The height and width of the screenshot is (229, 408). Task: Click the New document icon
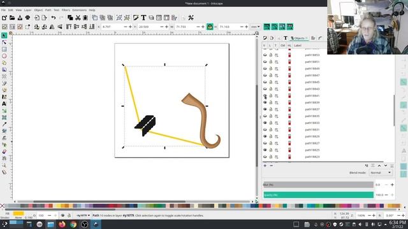4,18
